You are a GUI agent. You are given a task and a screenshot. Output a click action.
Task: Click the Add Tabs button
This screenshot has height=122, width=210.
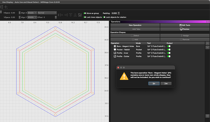point(135,29)
